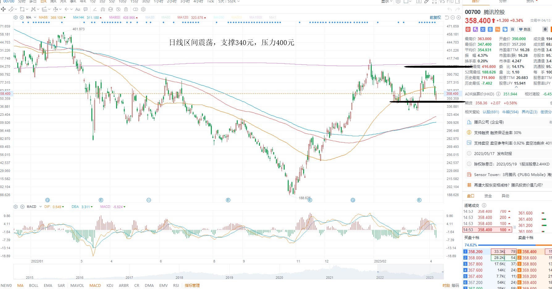552x289 pixels.
Task: Open the Sensor Tower PUBG Mobile news
Action: [513, 175]
